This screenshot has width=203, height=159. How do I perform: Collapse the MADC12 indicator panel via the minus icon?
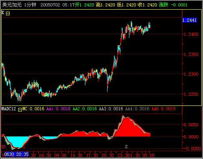tap(20, 109)
